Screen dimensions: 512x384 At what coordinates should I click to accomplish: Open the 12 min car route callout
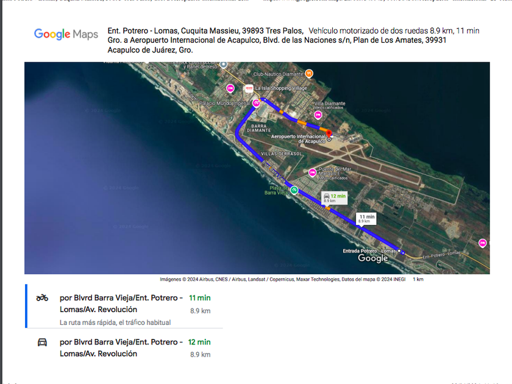(x=334, y=198)
